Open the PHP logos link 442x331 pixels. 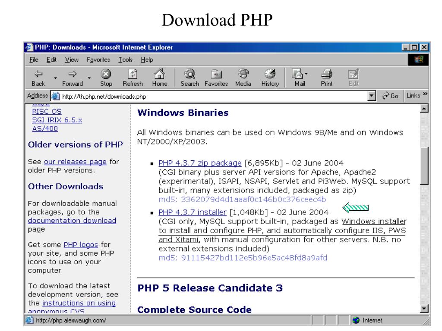81,245
